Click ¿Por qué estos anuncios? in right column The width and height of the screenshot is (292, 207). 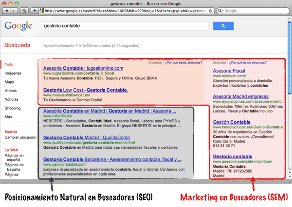[248, 63]
